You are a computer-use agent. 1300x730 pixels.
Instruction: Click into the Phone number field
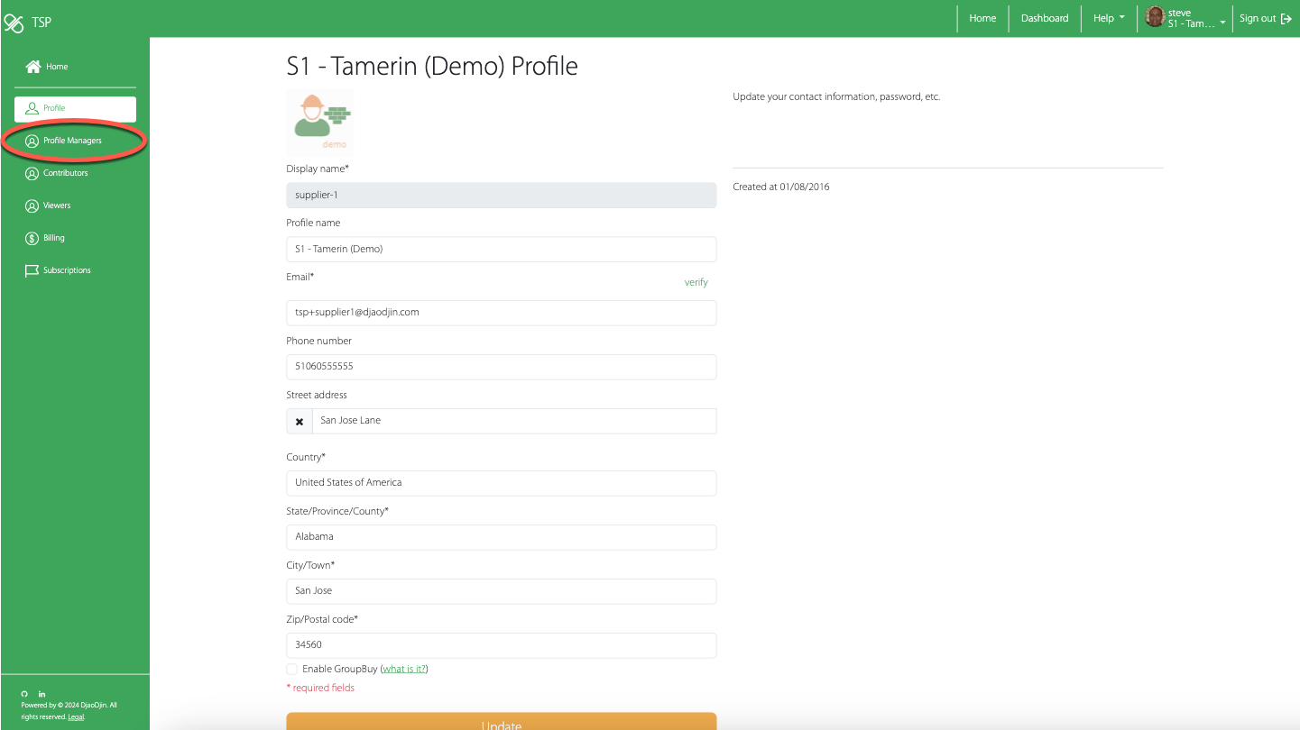(x=501, y=367)
